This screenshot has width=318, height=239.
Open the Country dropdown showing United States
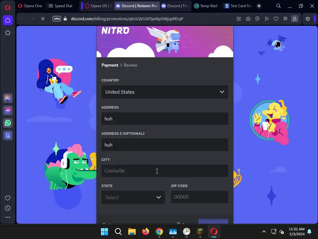(x=165, y=92)
